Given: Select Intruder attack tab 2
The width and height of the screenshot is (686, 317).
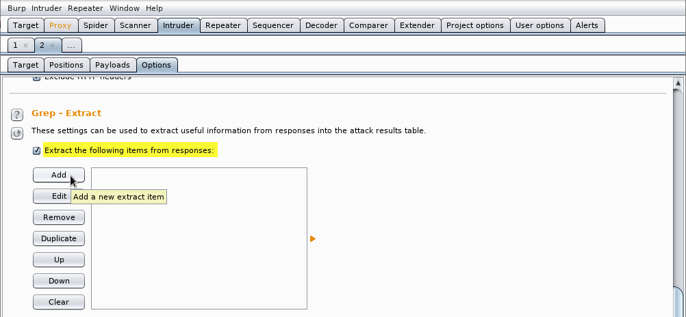Looking at the screenshot, I should tap(42, 45).
